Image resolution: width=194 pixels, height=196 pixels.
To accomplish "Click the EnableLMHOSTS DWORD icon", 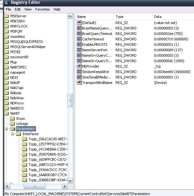I will point(79,45).
